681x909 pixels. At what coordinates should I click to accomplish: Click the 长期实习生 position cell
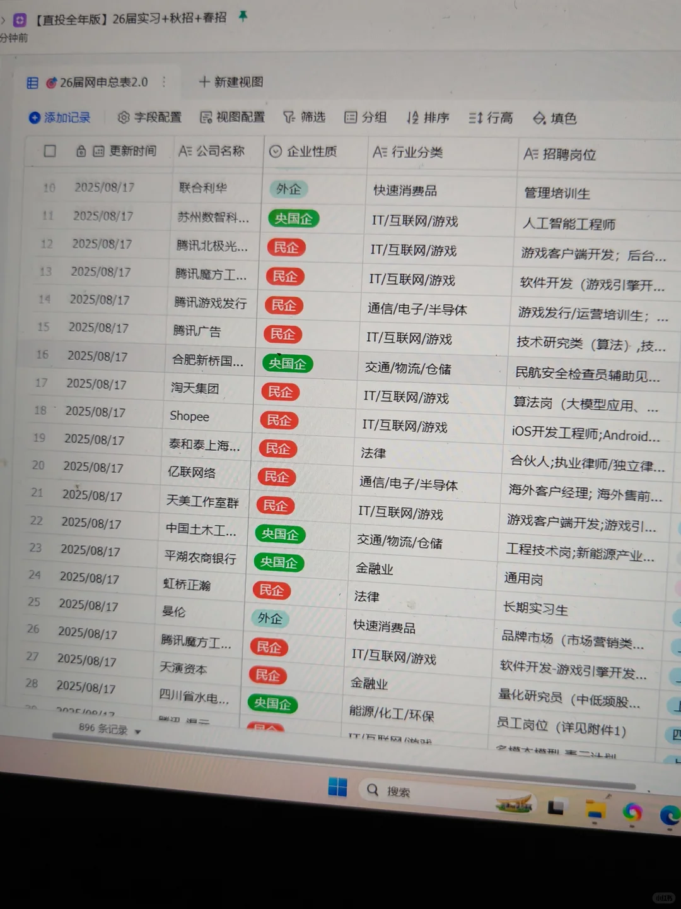coord(535,609)
